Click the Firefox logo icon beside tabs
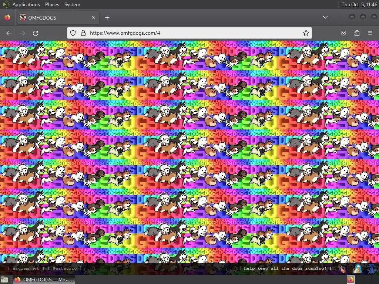379x284 pixels. [7, 17]
